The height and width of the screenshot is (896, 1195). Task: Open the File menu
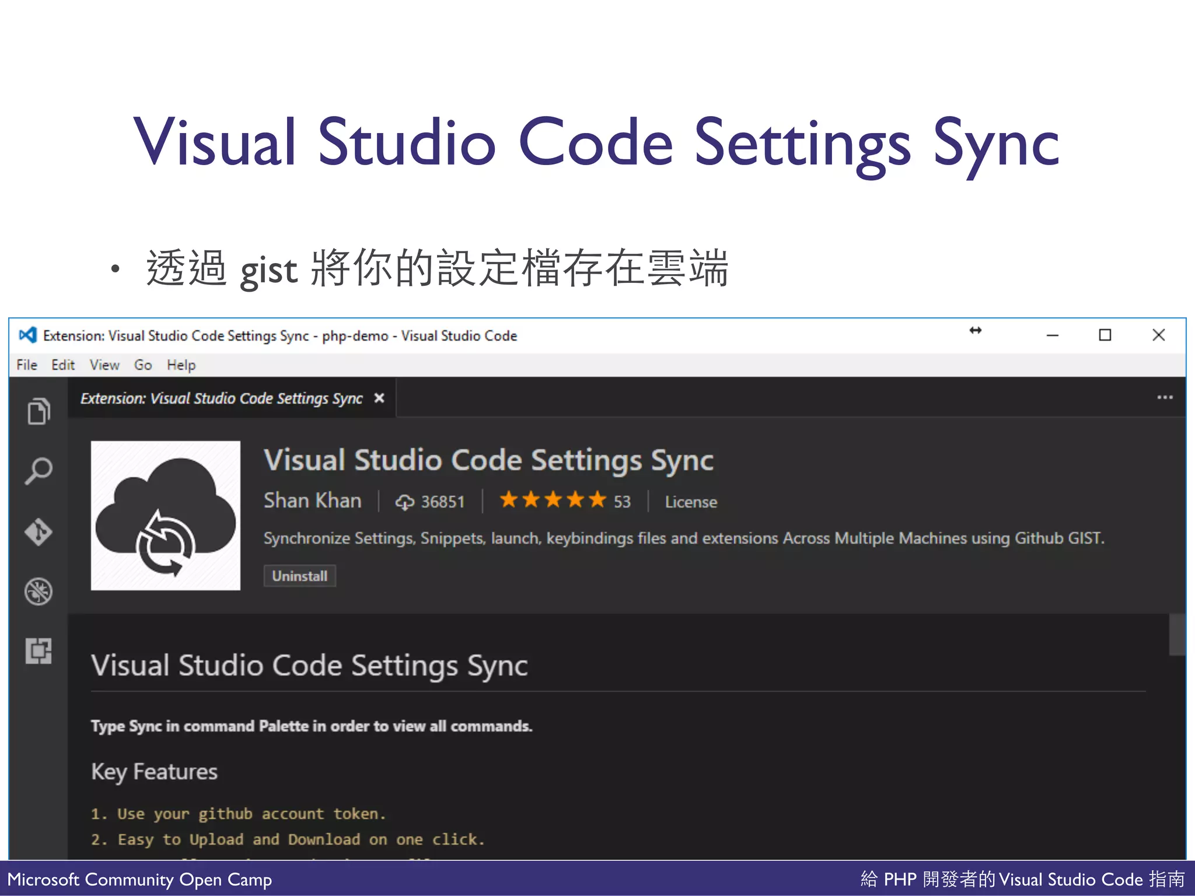tap(27, 365)
